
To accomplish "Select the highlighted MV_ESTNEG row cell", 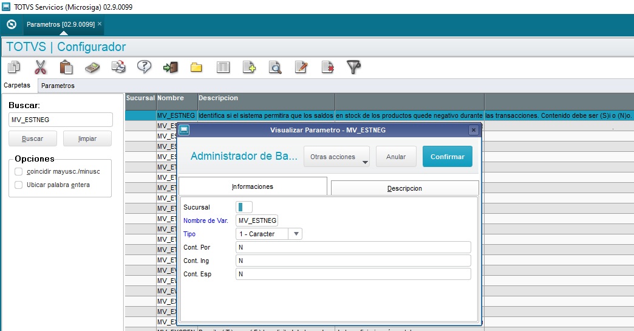I will pos(176,115).
